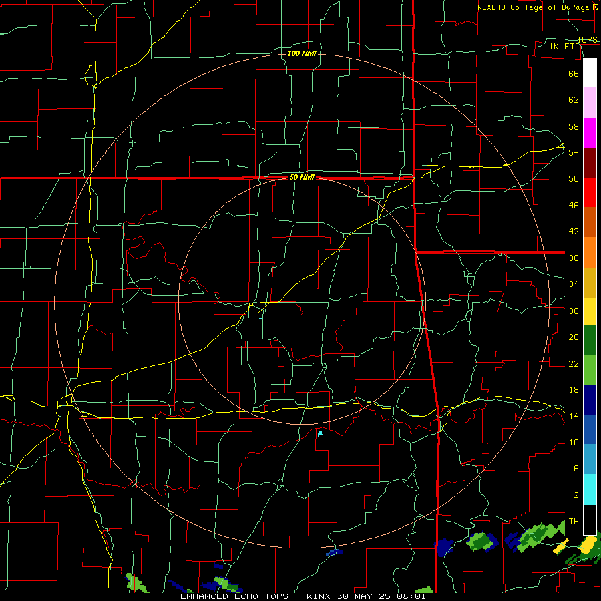
Task: Select the 30 legend value
Action: [x=574, y=311]
